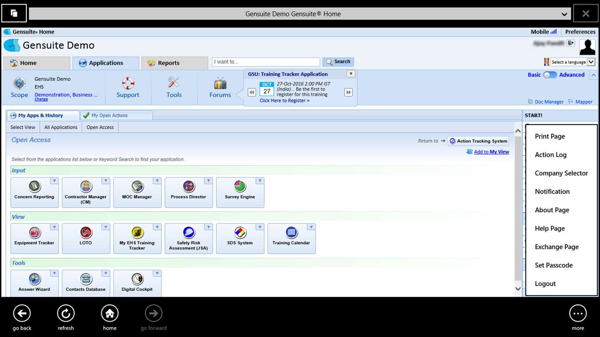Click the "I want to..." search field
The width and height of the screenshot is (600, 337).
pyautogui.click(x=266, y=62)
